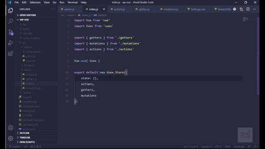Viewport: 265px width, 149px height.
Task: Click Spaces: 4 indentation setting
Action: tap(206, 147)
